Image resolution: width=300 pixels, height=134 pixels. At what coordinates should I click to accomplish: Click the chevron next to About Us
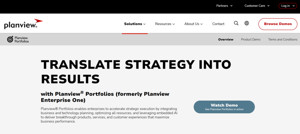coord(202,24)
